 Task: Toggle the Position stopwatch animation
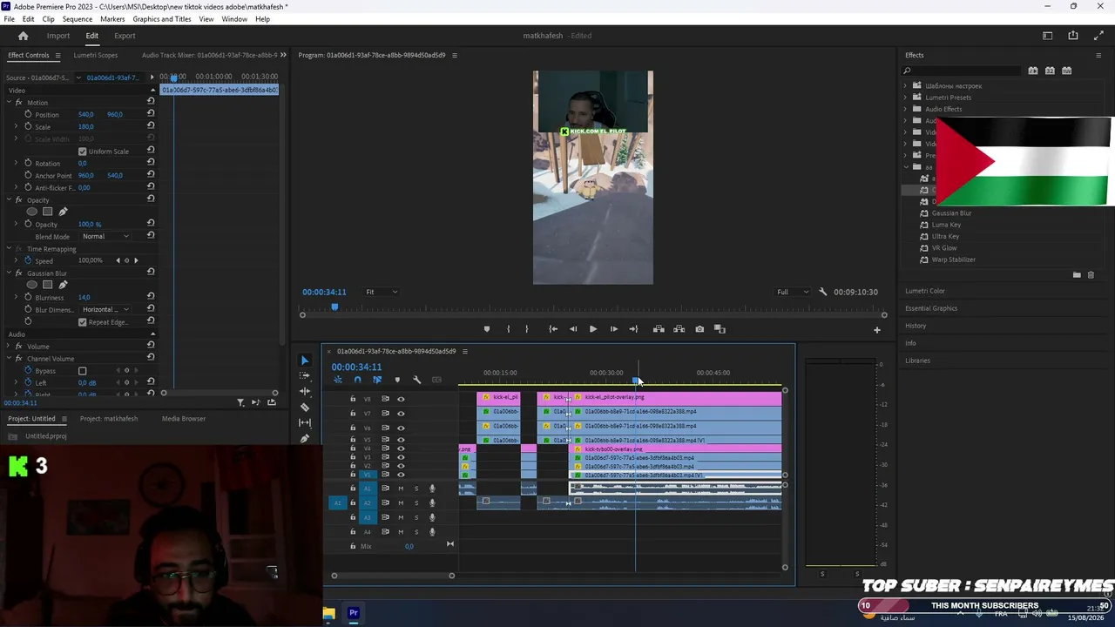pyautogui.click(x=28, y=114)
